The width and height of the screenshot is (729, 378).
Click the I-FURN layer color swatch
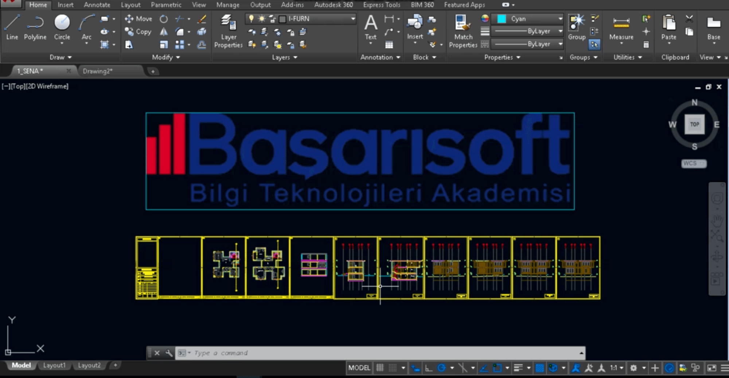tap(282, 19)
